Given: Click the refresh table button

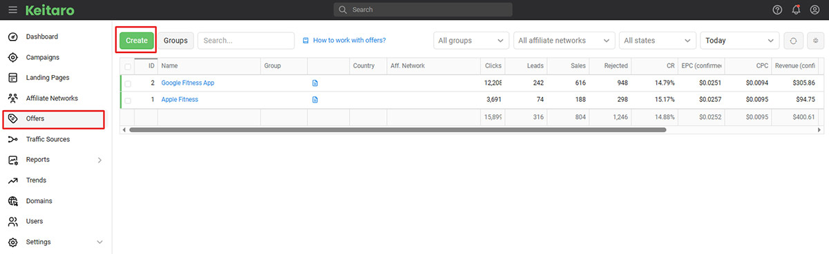Looking at the screenshot, I should click(793, 41).
